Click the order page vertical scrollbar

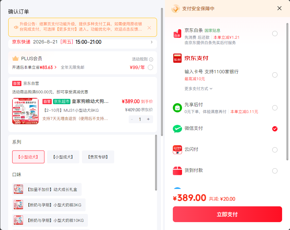[x=162, y=72]
